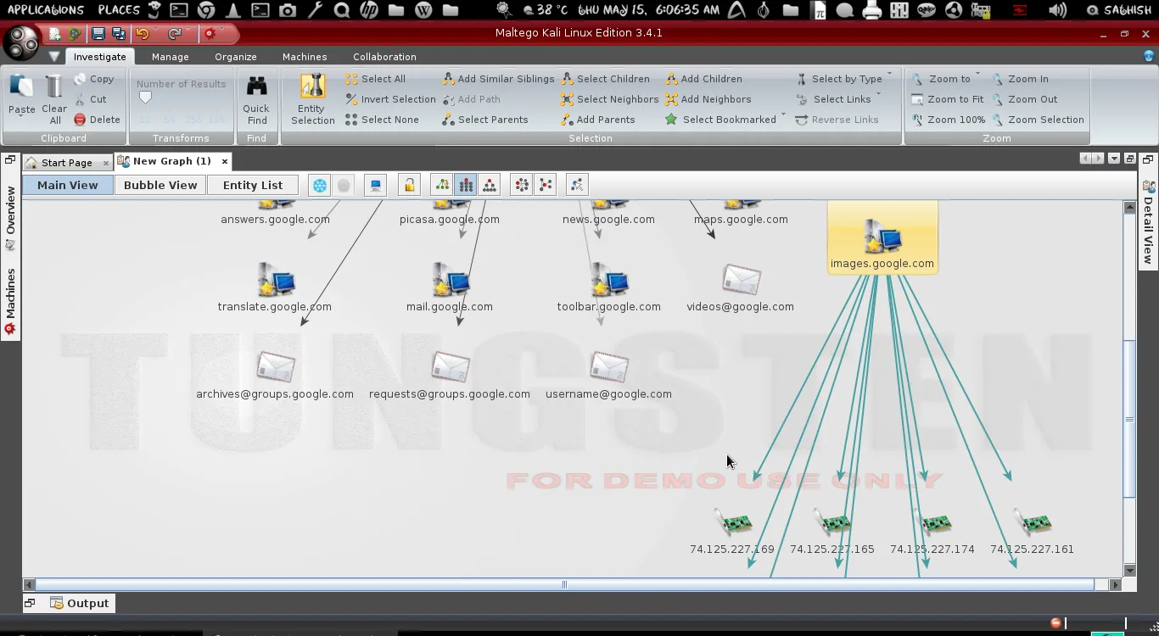Click the computer monitor icon in view toolbar
The height and width of the screenshot is (636, 1159).
click(375, 185)
